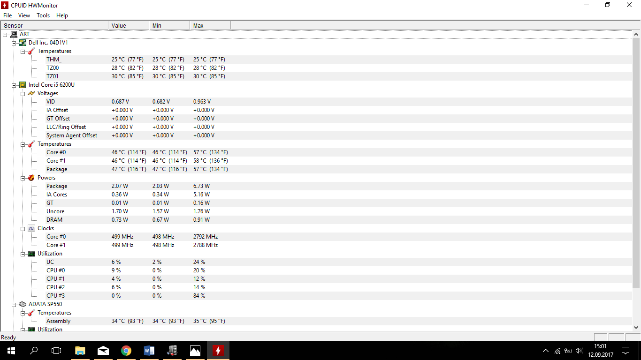Click the Powers flame icon
The height and width of the screenshot is (360, 641).
(x=31, y=178)
